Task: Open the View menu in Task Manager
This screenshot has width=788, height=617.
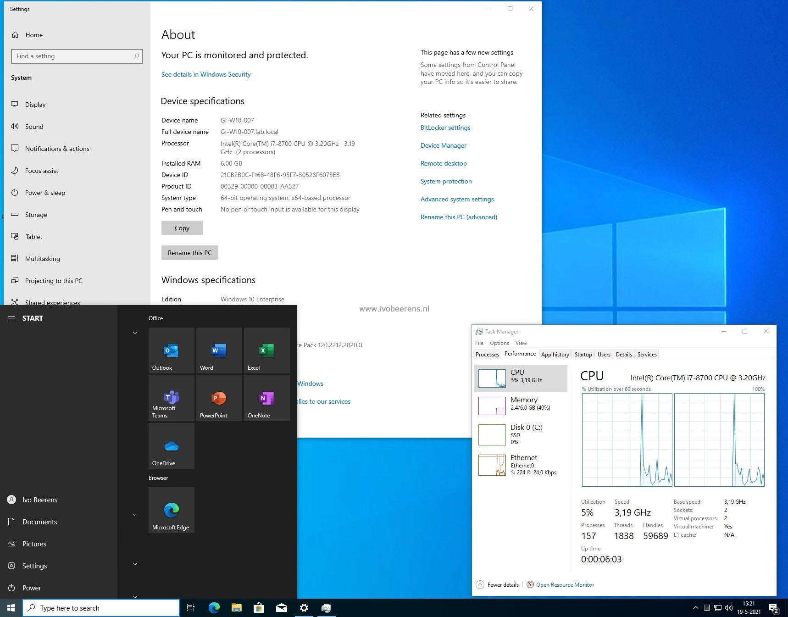Action: click(x=521, y=343)
